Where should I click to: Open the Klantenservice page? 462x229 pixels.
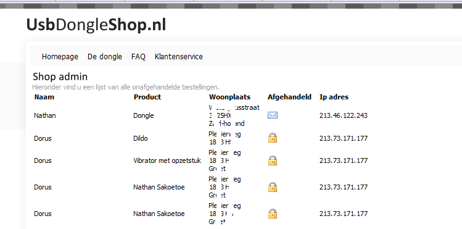pyautogui.click(x=178, y=57)
